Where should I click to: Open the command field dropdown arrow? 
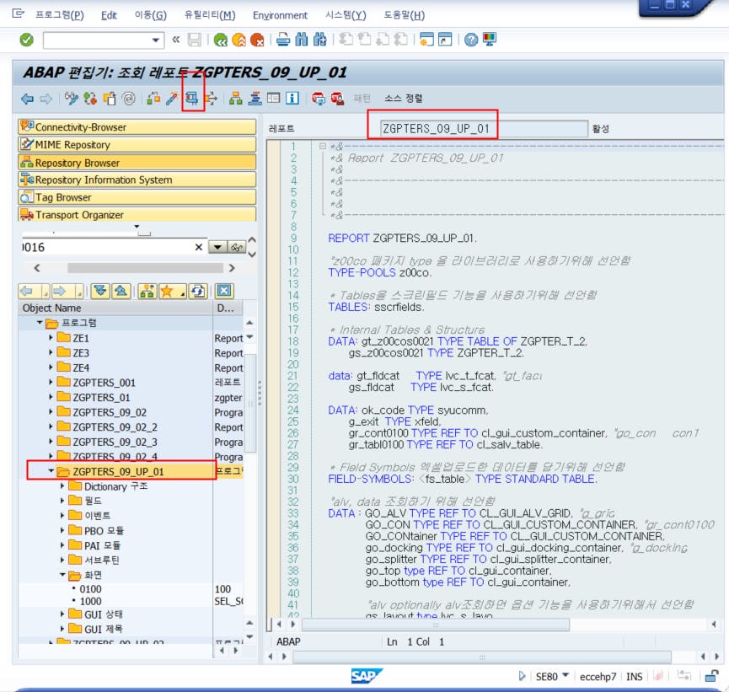[x=156, y=40]
